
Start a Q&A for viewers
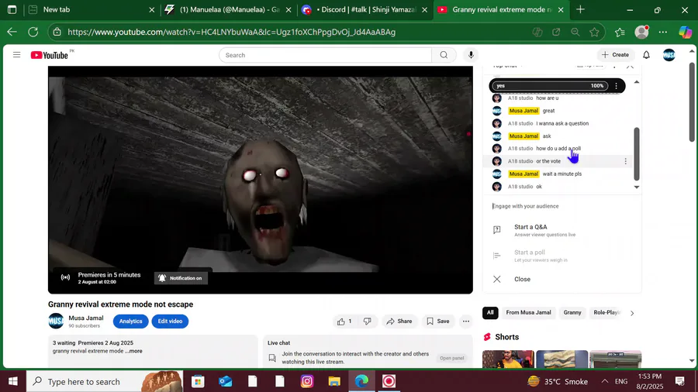562,230
